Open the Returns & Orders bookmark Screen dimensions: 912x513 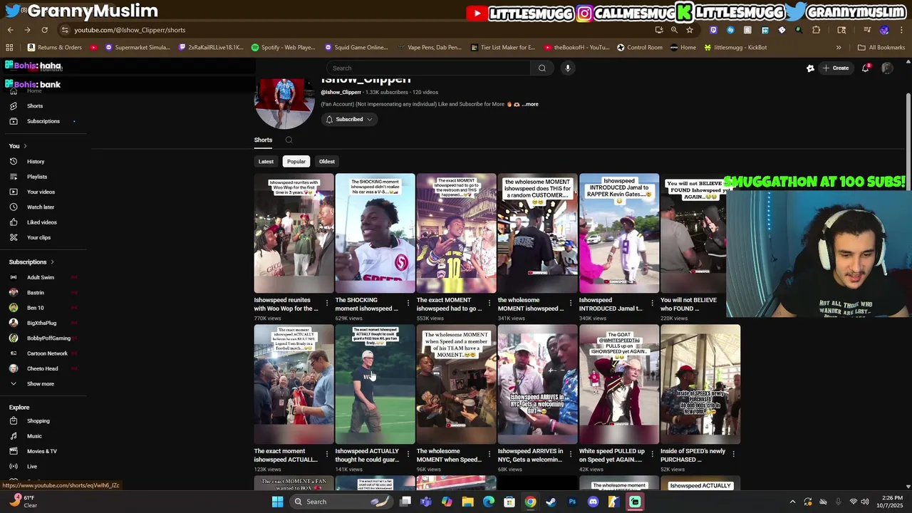pos(55,48)
